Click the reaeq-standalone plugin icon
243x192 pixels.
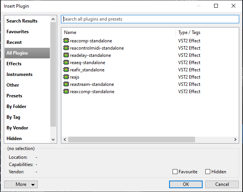66,63
